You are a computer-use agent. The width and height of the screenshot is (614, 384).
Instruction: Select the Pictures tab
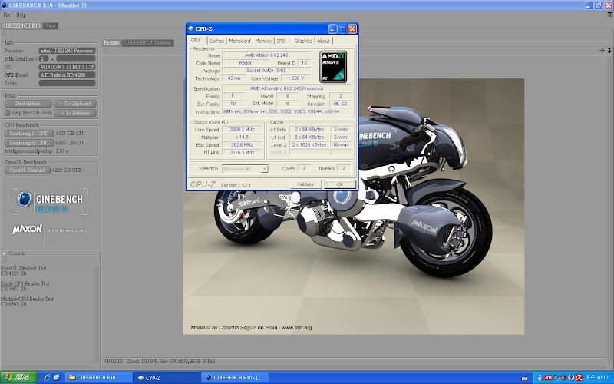(x=111, y=42)
